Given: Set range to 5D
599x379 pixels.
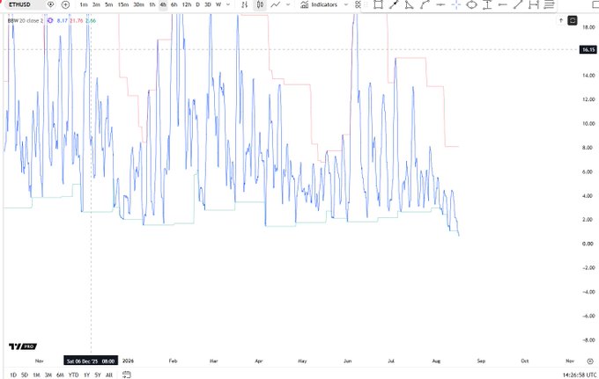Looking at the screenshot, I should pyautogui.click(x=25, y=375).
